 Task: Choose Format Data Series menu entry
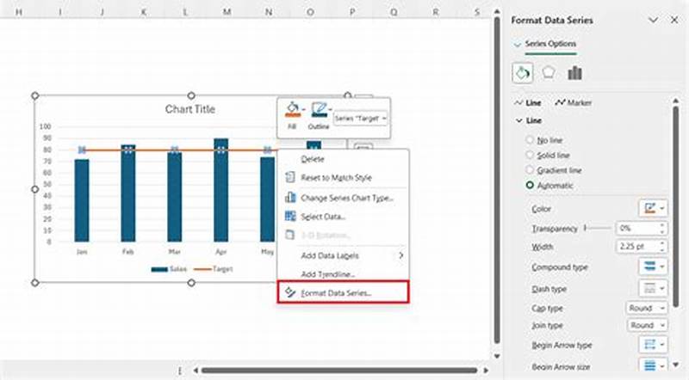[x=343, y=292]
